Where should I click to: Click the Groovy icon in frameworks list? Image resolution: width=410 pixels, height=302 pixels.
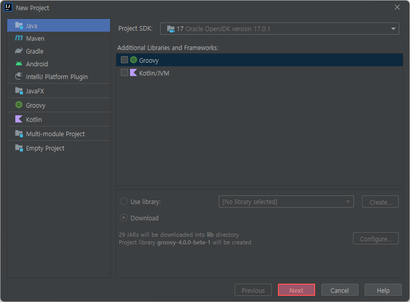click(x=134, y=60)
